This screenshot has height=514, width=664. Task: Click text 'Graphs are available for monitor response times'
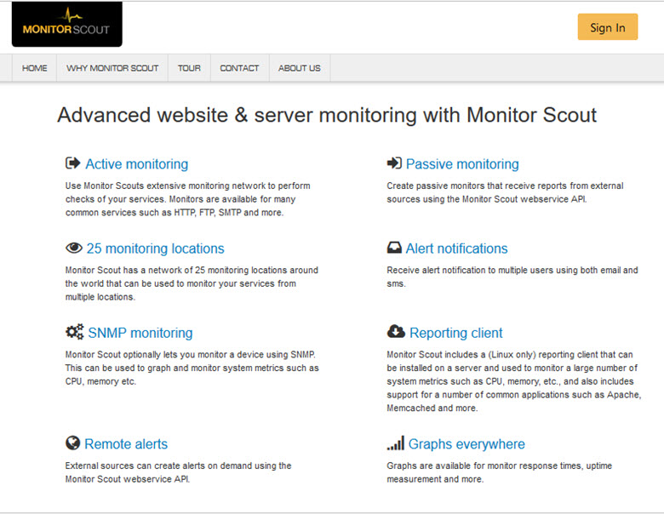coord(499,472)
